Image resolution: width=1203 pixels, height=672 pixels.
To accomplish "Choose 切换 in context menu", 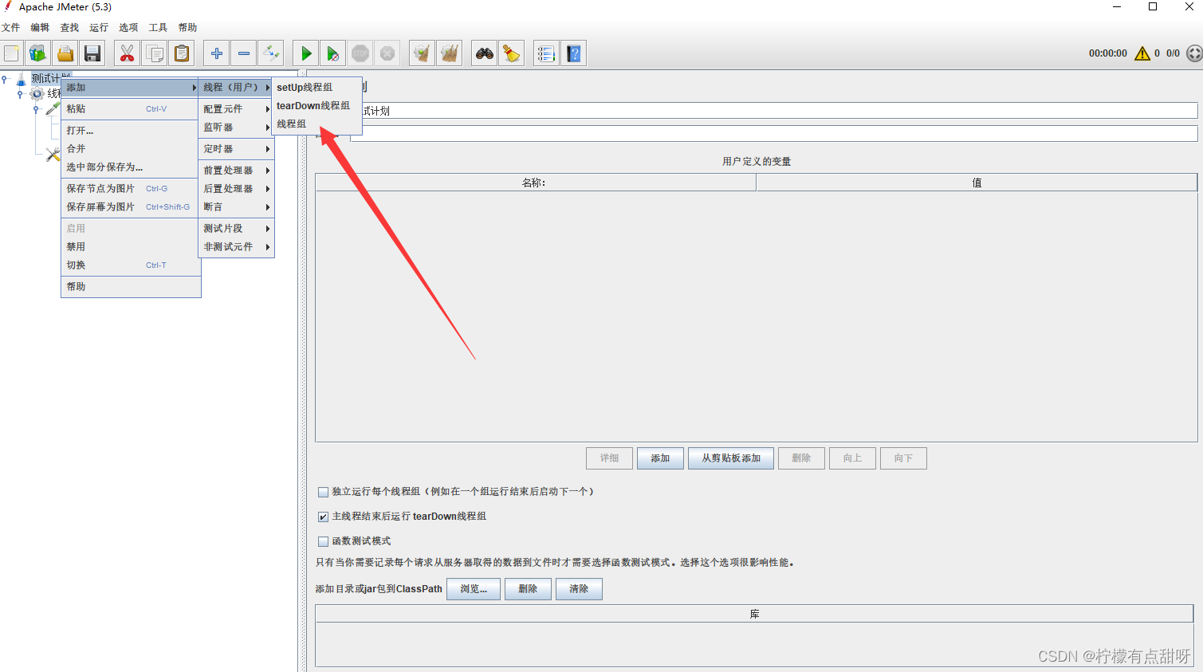I will click(x=131, y=265).
